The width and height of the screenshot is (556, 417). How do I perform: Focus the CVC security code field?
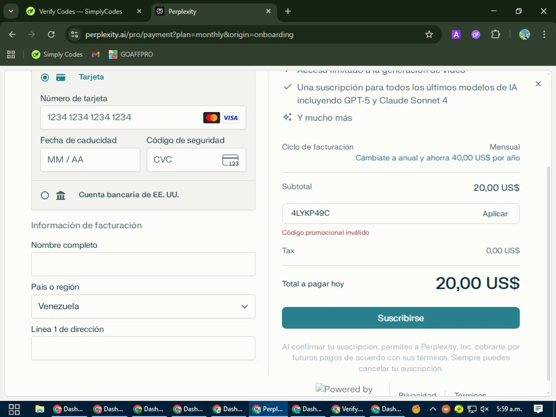(x=196, y=160)
